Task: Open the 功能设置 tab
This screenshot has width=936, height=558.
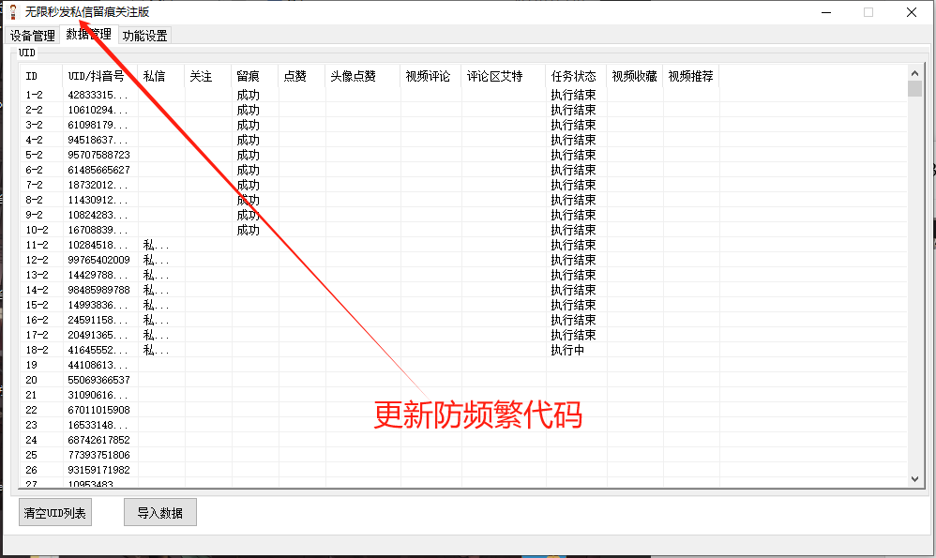Action: 143,35
